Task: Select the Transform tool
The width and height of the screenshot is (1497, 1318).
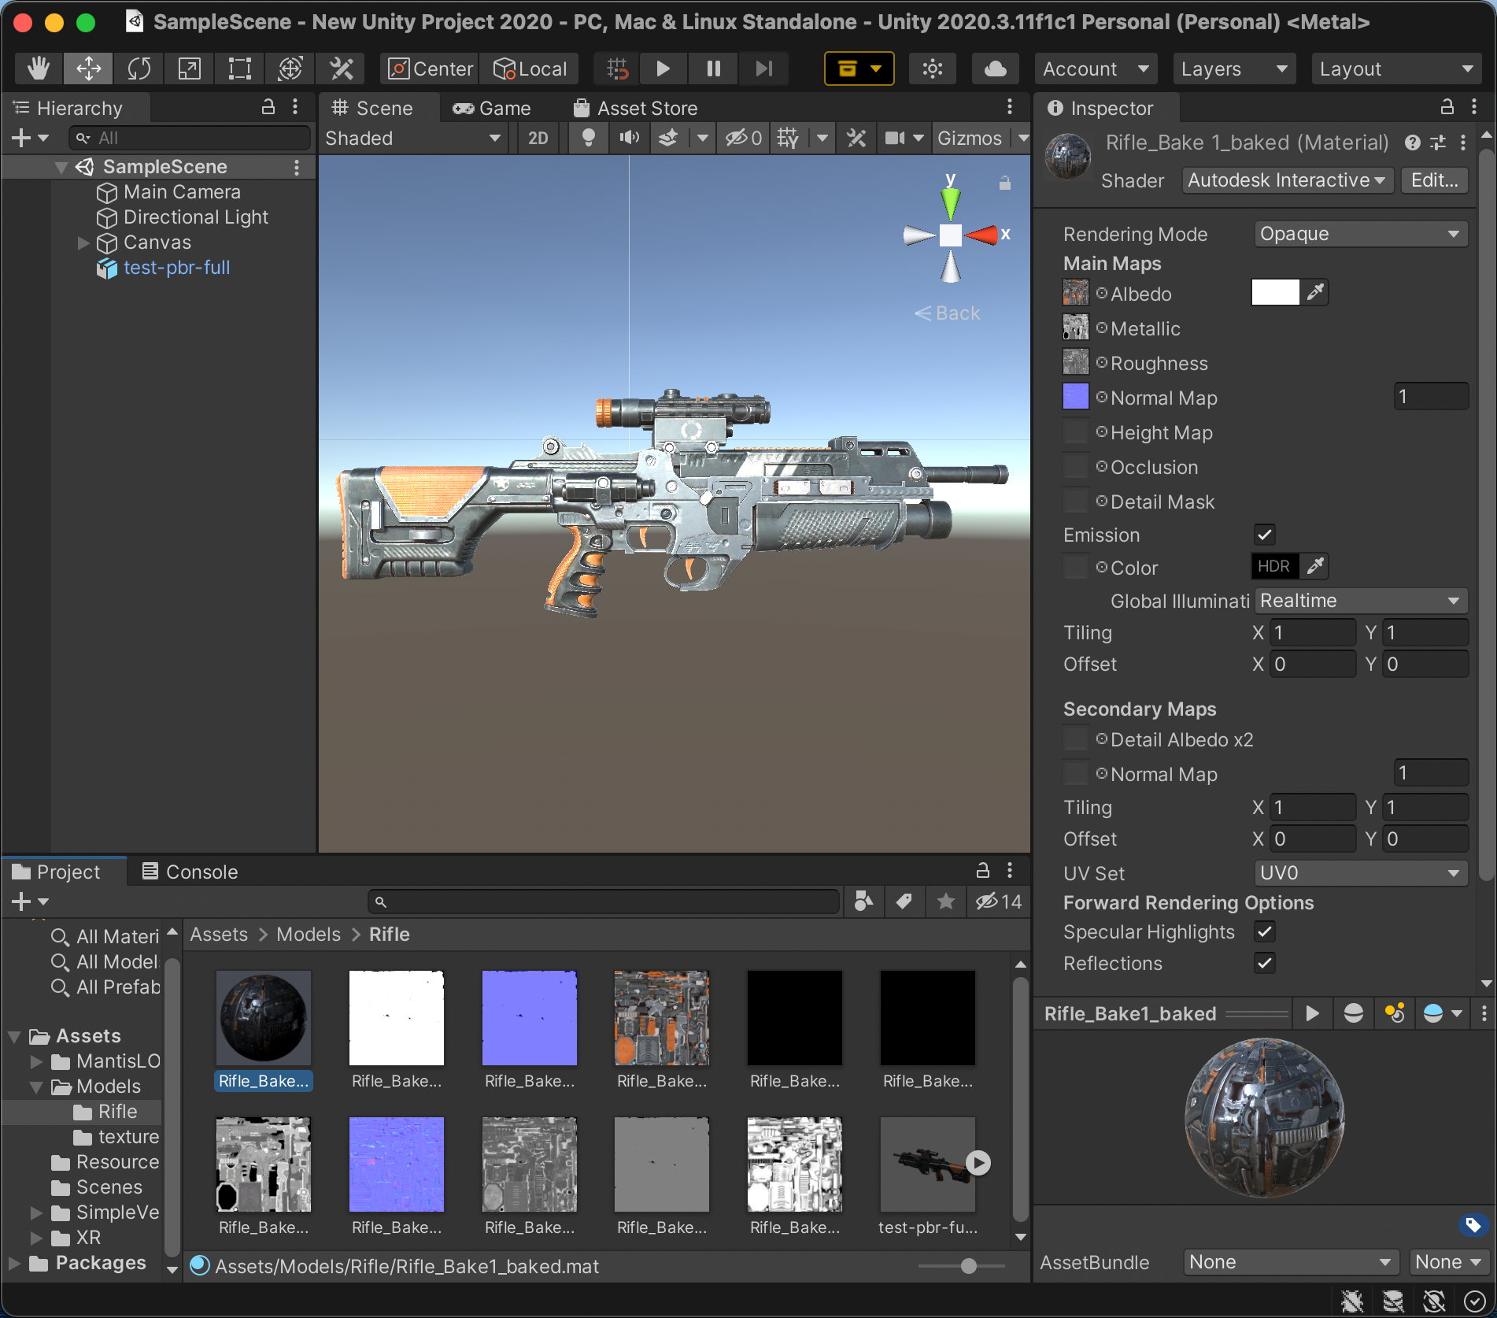Action: [x=290, y=68]
